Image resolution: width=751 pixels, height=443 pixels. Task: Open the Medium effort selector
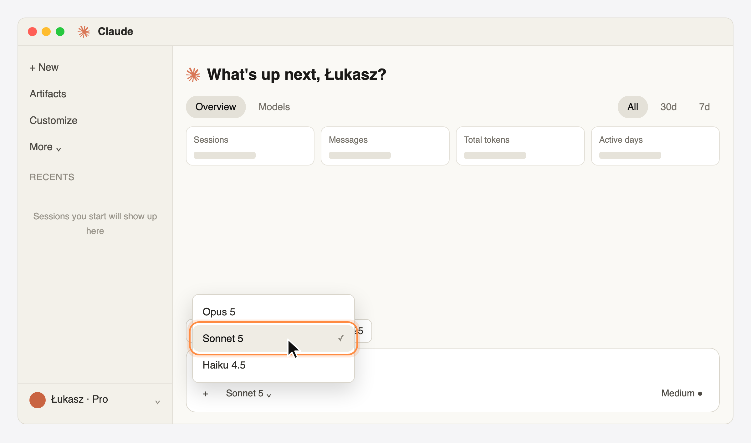(x=682, y=394)
